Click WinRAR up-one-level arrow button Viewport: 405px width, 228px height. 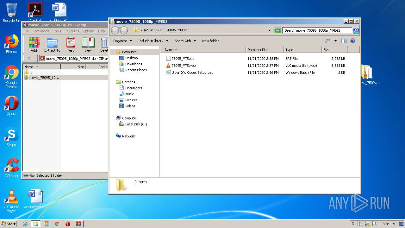point(29,58)
